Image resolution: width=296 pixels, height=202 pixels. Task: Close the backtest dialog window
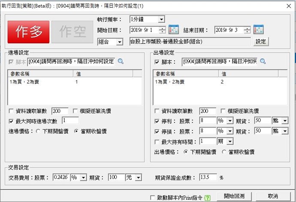289,6
